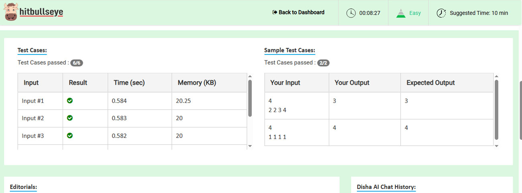Click the hitbullseye brand name text
The height and width of the screenshot is (193, 522).
(41, 12)
